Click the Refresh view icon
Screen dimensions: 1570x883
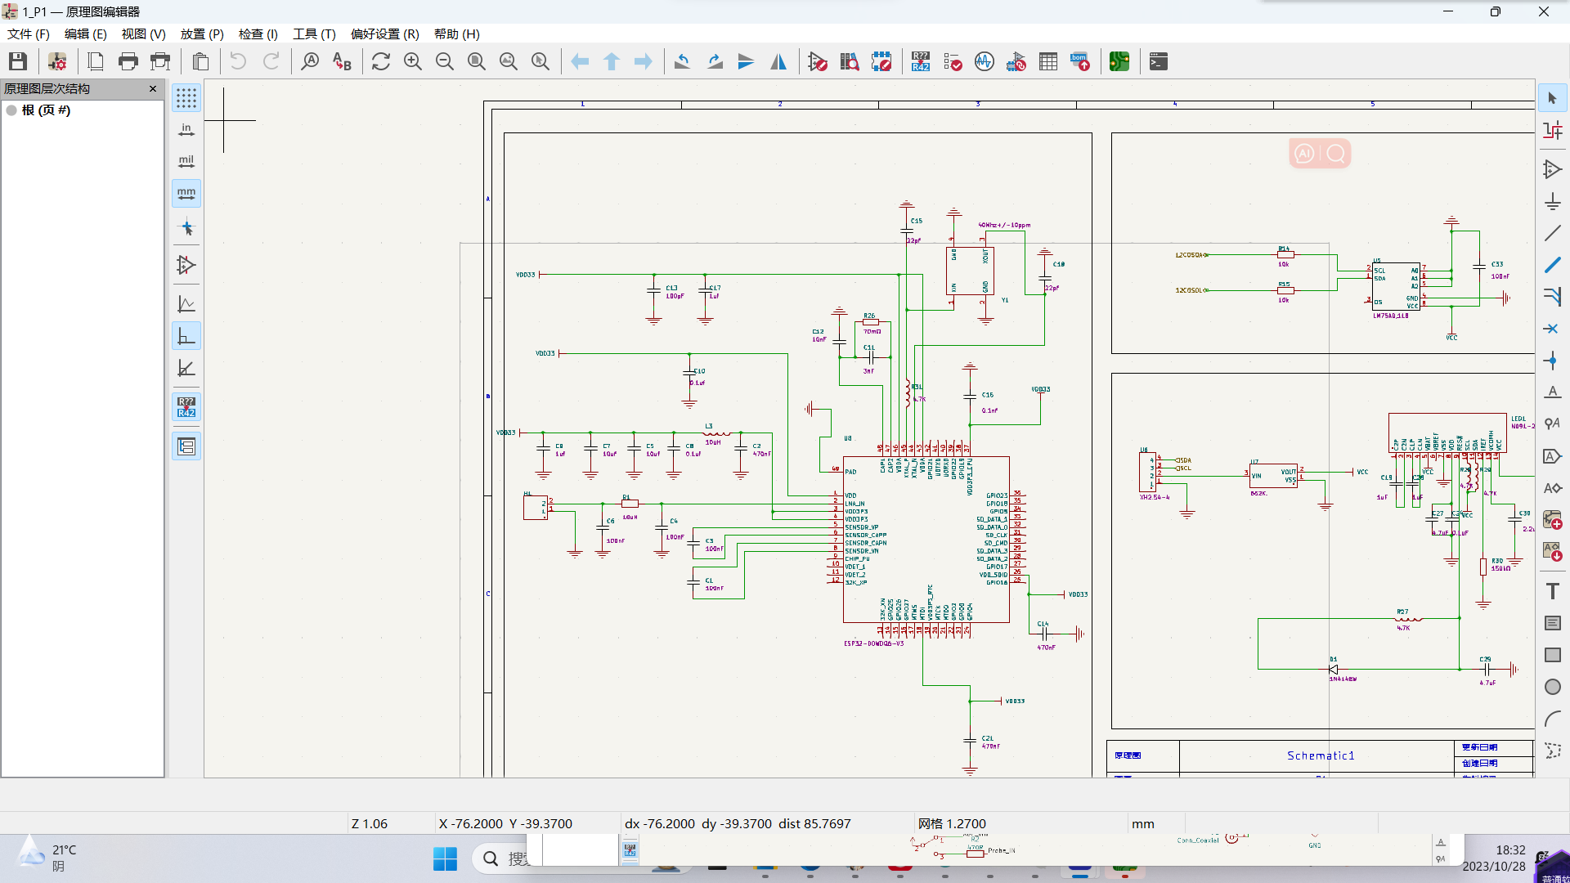click(x=380, y=61)
